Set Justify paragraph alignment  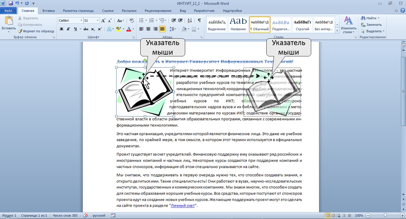click(162, 29)
